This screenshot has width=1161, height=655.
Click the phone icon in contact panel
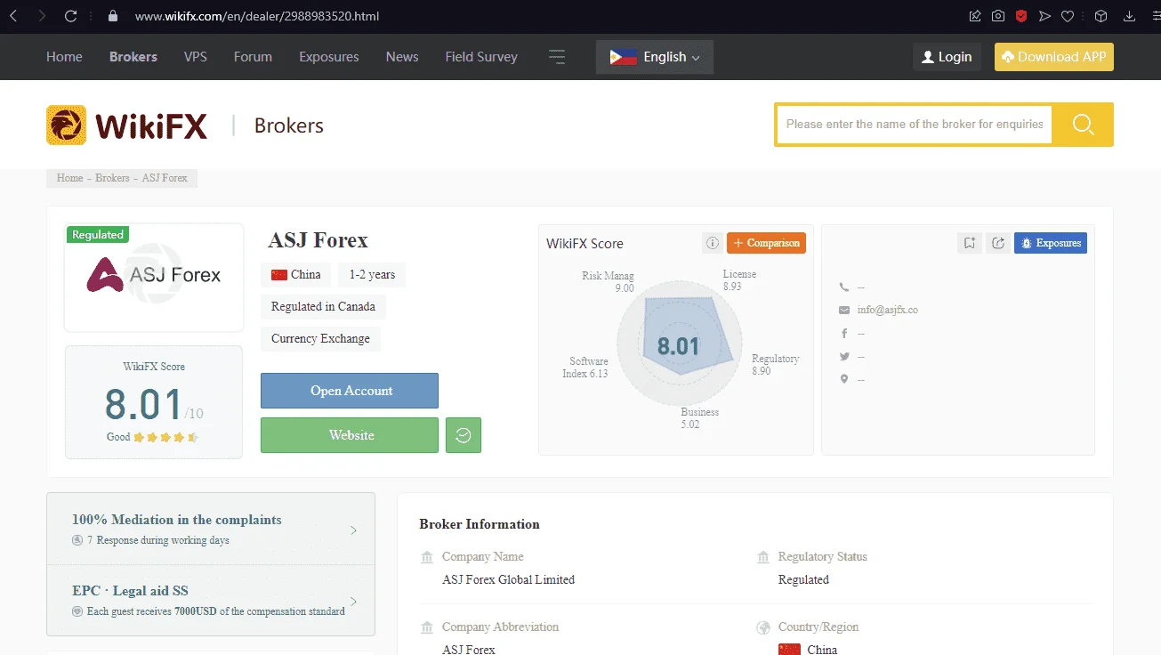coord(844,287)
